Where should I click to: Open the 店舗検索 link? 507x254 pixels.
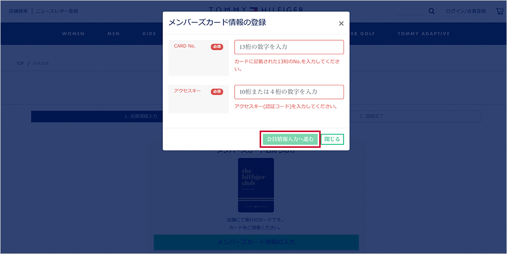click(x=18, y=11)
